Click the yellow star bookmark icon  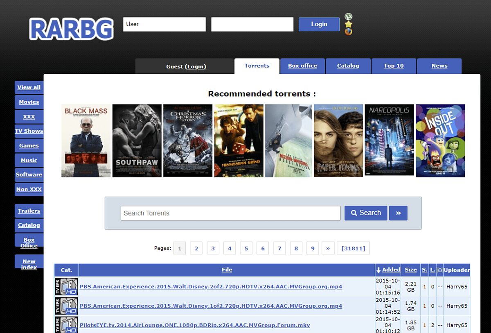[x=348, y=24]
